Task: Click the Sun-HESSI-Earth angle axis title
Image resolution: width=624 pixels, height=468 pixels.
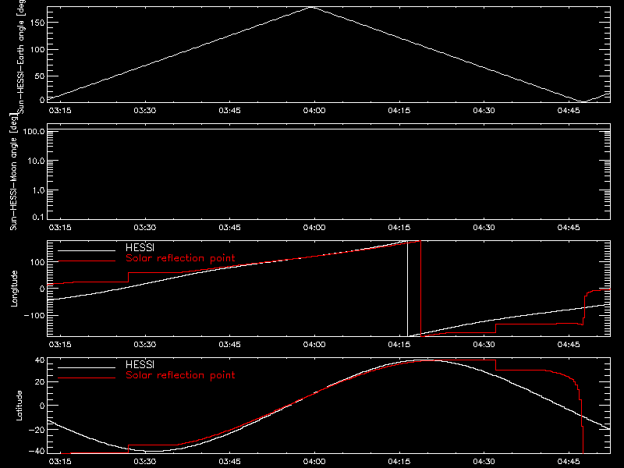Action: click(x=21, y=57)
